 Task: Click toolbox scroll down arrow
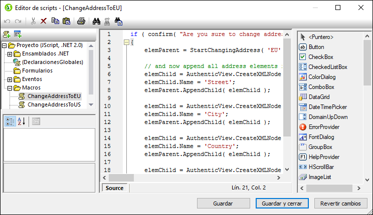pos(367,180)
